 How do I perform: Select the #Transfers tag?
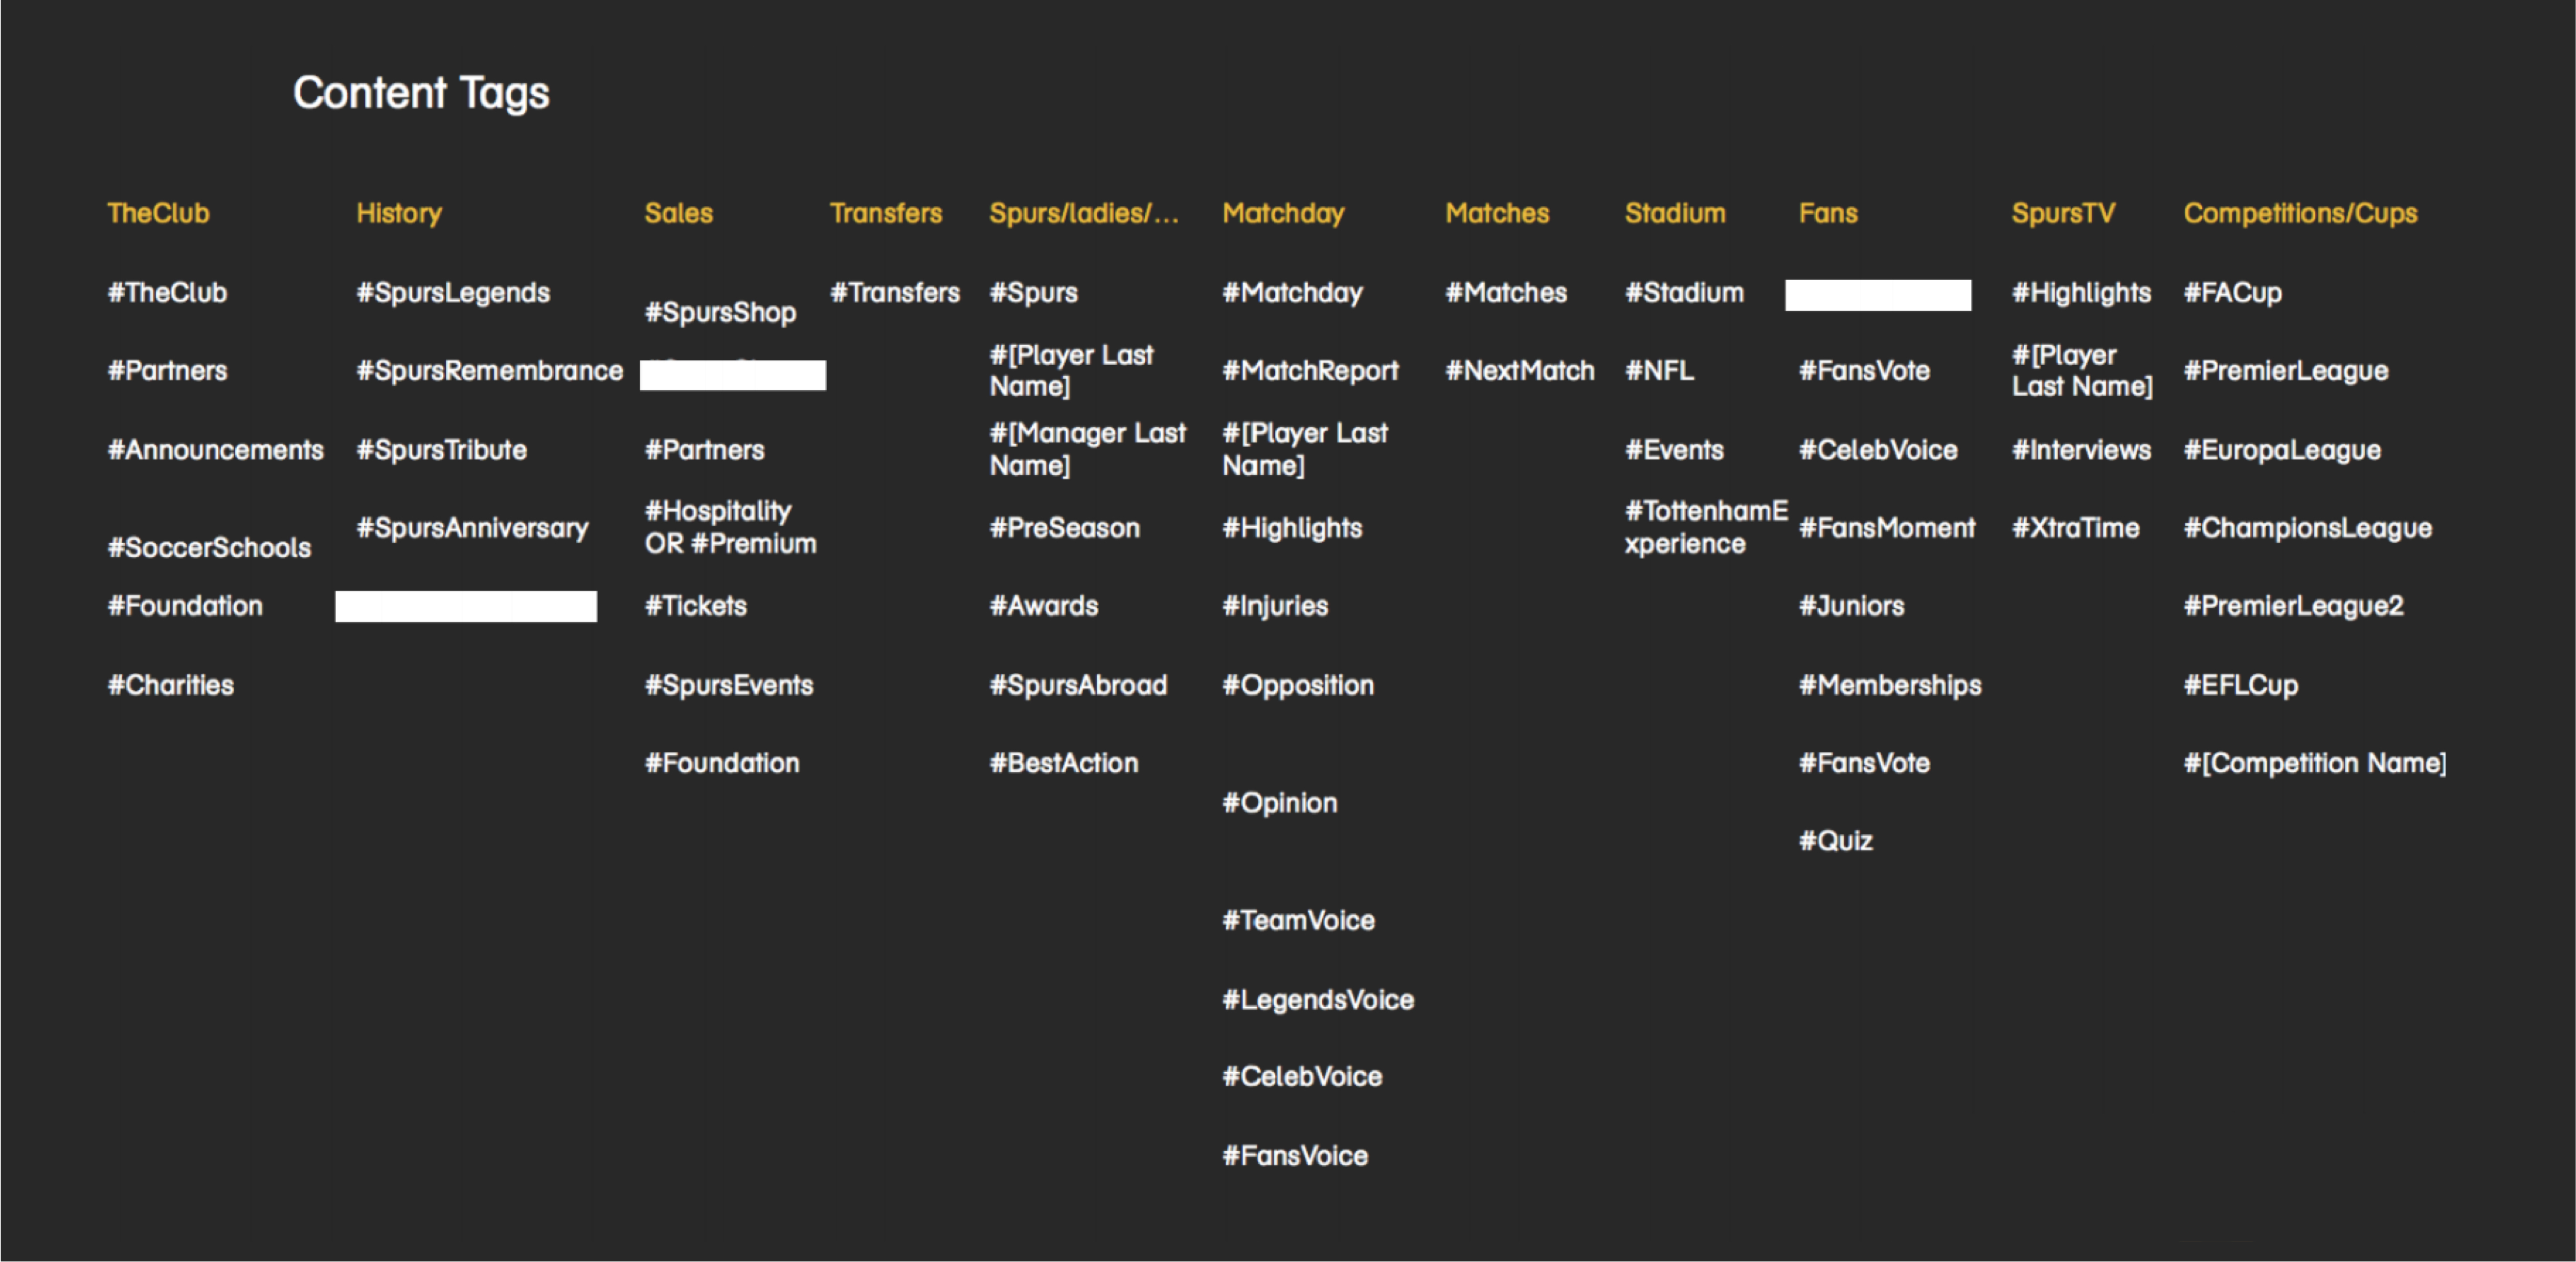coord(894,293)
